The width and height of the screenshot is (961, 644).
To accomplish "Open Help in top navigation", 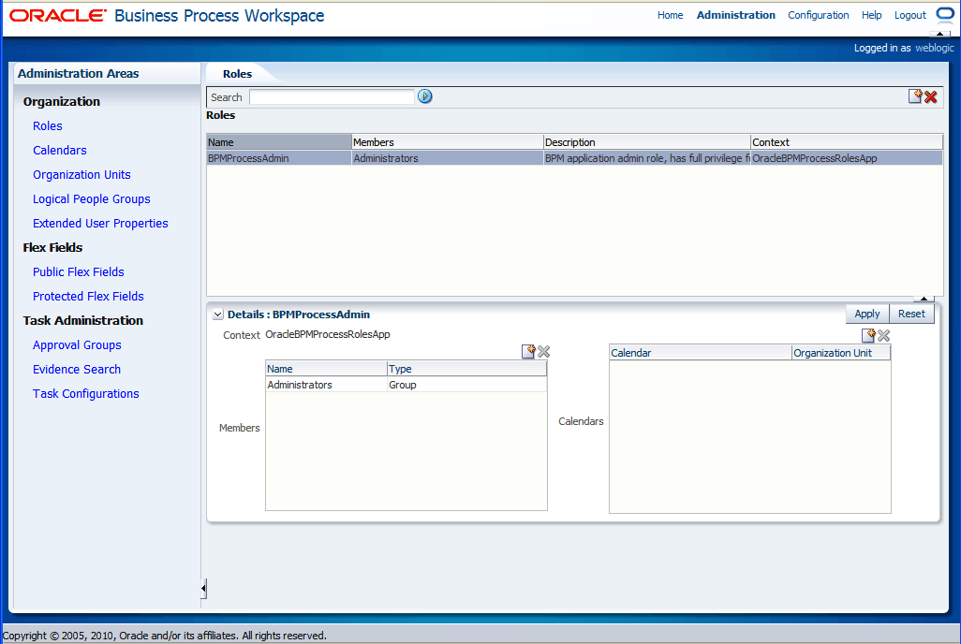I will coord(871,15).
